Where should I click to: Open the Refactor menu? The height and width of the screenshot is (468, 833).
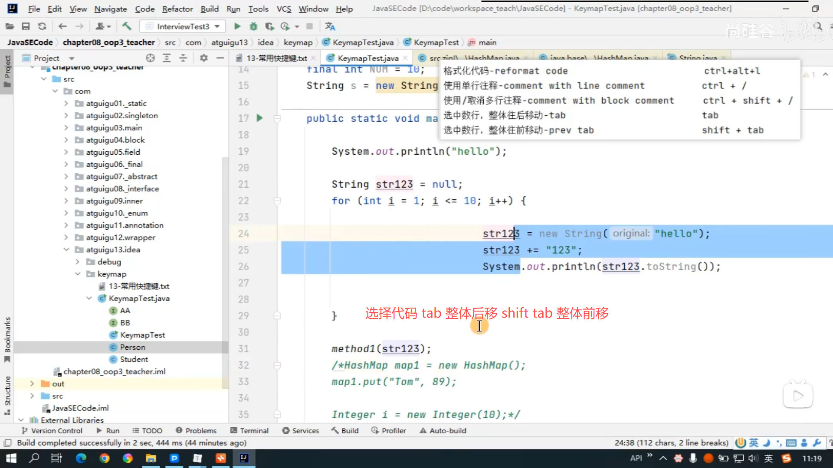click(177, 9)
